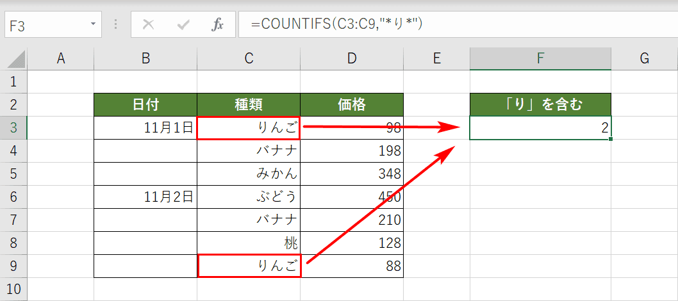678x301 pixels.
Task: Select row 8 header
Action: (x=13, y=243)
